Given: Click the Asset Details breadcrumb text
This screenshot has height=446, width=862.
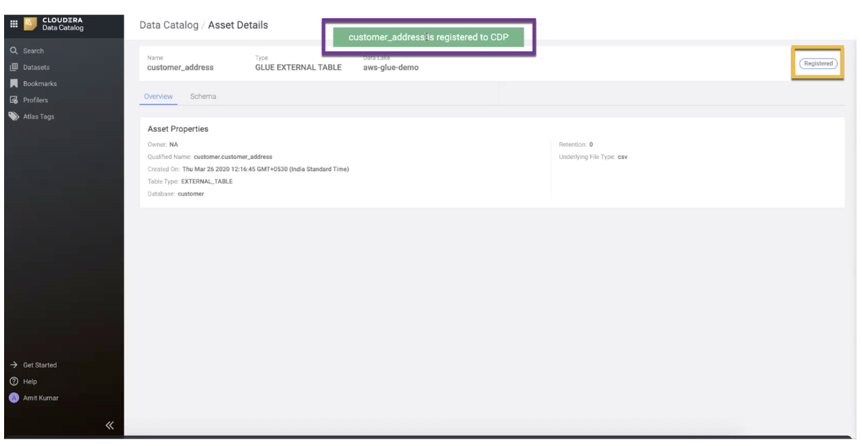Looking at the screenshot, I should pos(237,25).
